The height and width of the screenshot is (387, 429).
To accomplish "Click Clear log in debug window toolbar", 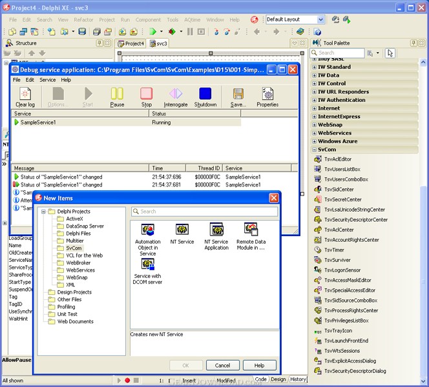I will point(25,97).
